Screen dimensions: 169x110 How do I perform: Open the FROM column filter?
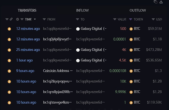pyautogui.click(x=44, y=19)
